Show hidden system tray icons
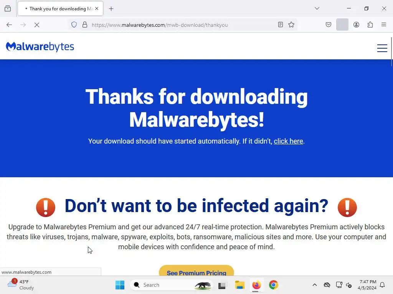Viewport: 393px width, 294px height. [315, 285]
